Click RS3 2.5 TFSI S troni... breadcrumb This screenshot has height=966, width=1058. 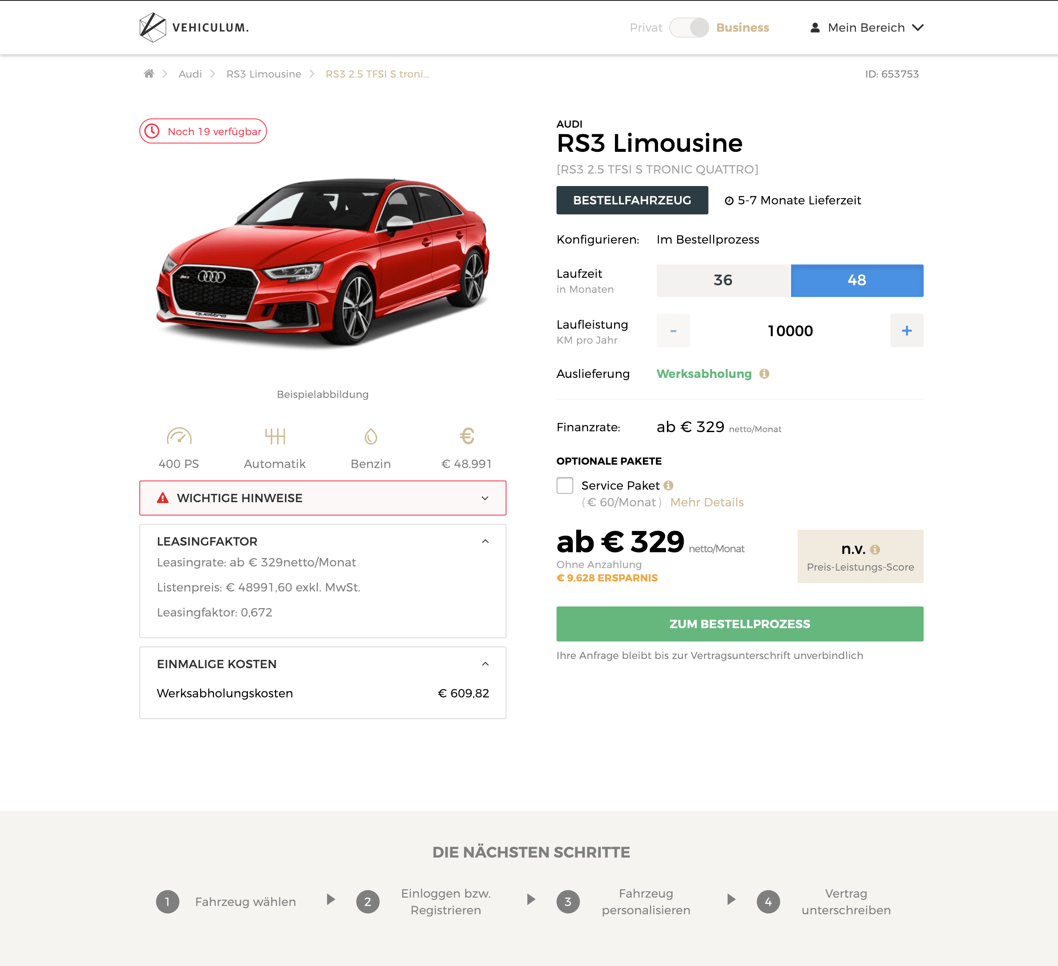(377, 74)
